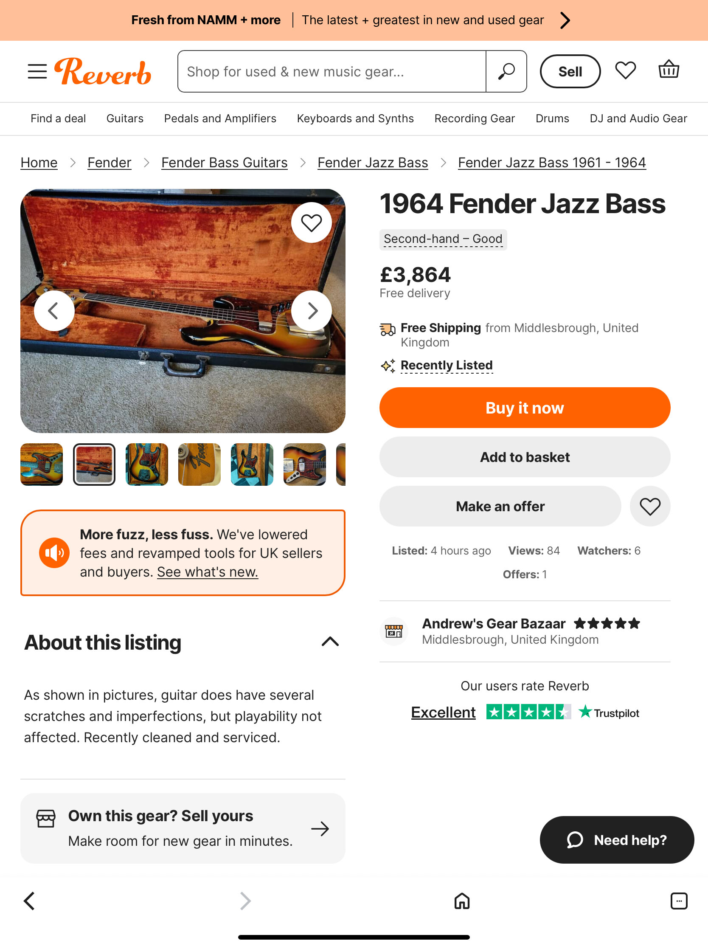Open the wishlist heart in header
Image resolution: width=708 pixels, height=946 pixels.
click(x=625, y=70)
